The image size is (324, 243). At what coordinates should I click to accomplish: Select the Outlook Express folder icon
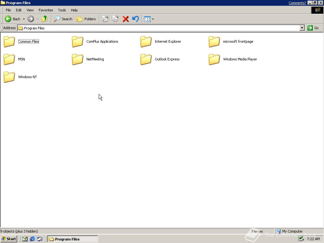click(146, 59)
